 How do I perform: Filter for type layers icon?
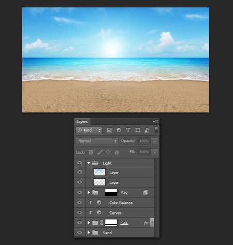pyautogui.click(x=128, y=130)
